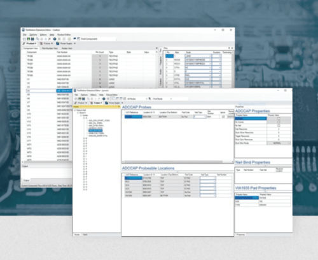Click Pad Code header in ADCCAP Probes table
Viewport: 318px width, 260px height.
pyautogui.click(x=186, y=112)
